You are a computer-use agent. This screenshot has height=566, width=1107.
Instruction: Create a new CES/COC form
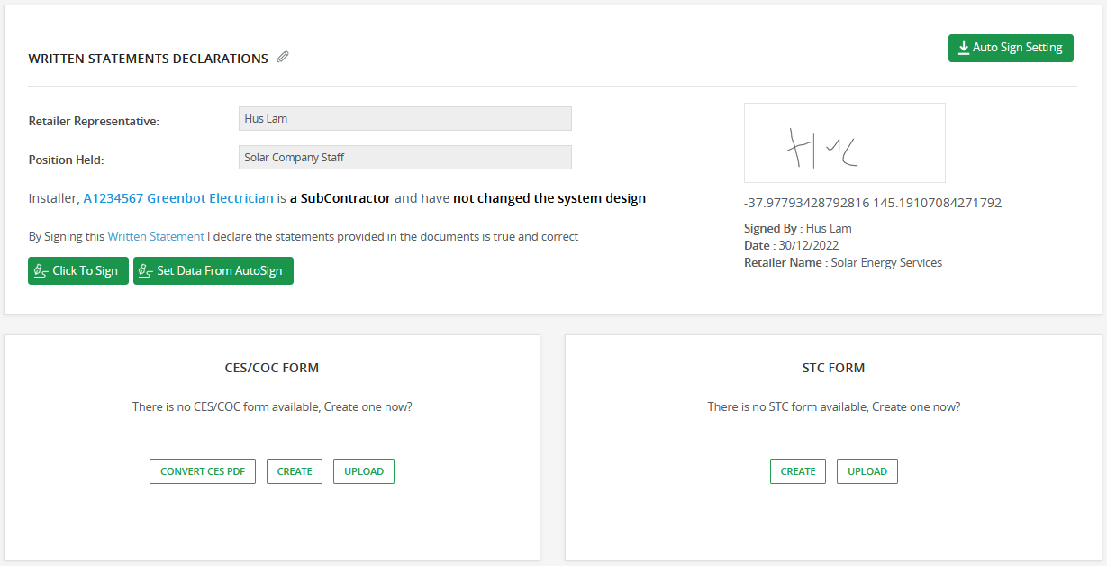coord(295,471)
